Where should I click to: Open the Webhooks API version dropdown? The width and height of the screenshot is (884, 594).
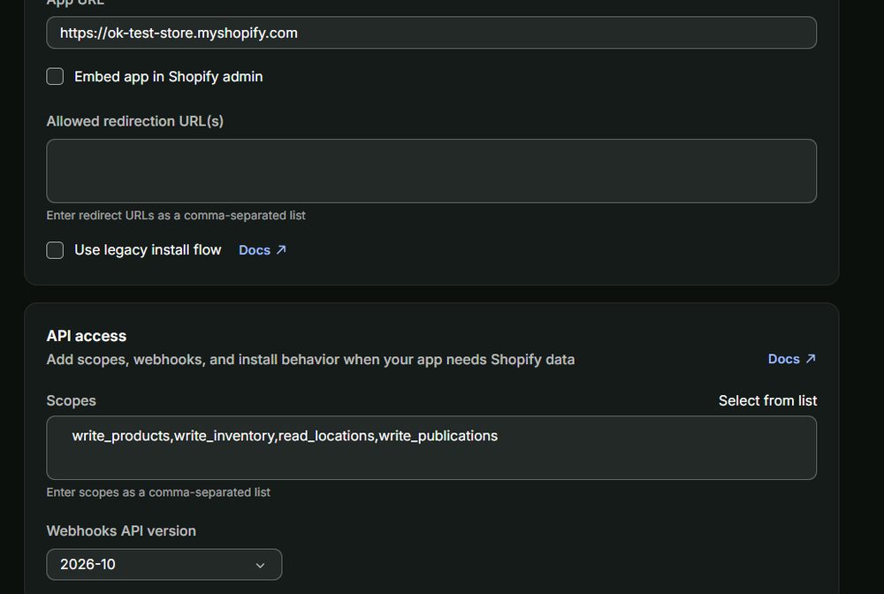[164, 564]
